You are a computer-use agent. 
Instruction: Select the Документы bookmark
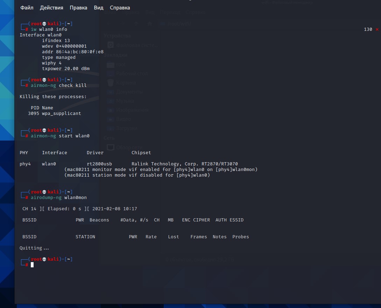129,92
